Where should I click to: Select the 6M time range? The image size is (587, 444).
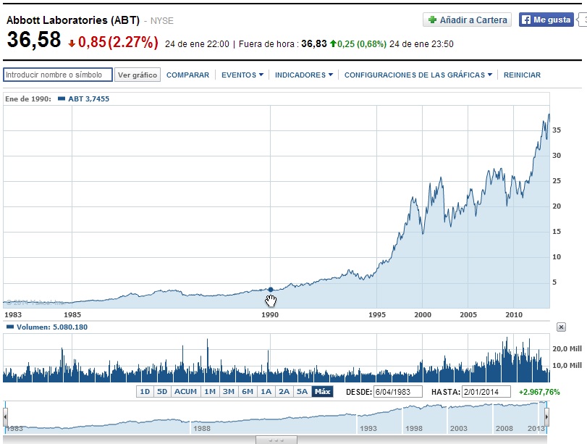[247, 392]
